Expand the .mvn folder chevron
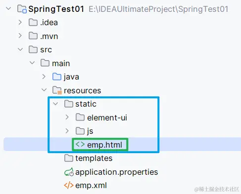The height and width of the screenshot is (194, 241). click(20, 36)
